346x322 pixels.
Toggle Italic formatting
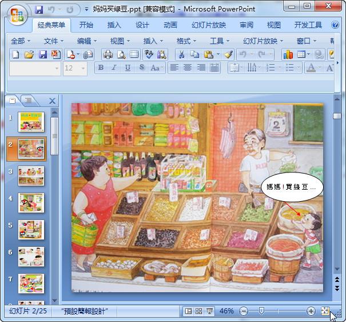[x=114, y=68]
